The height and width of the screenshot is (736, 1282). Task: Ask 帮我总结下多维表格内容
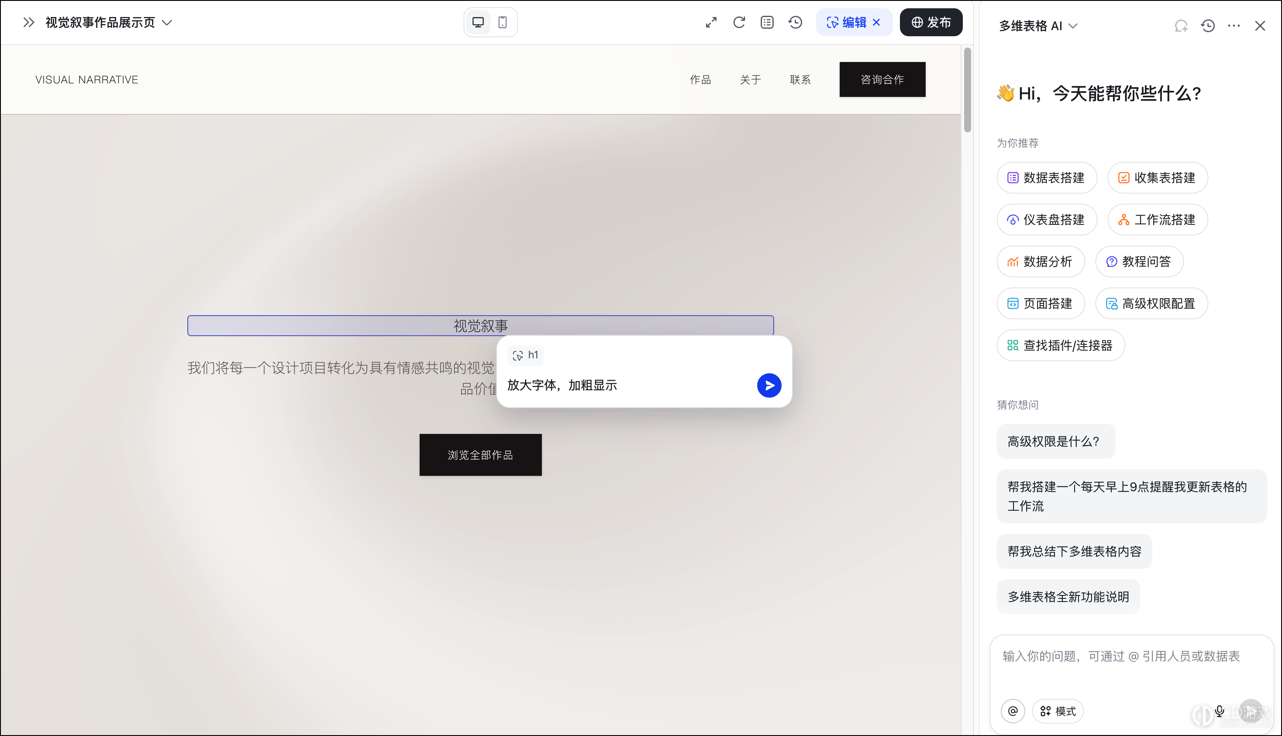[x=1074, y=551]
